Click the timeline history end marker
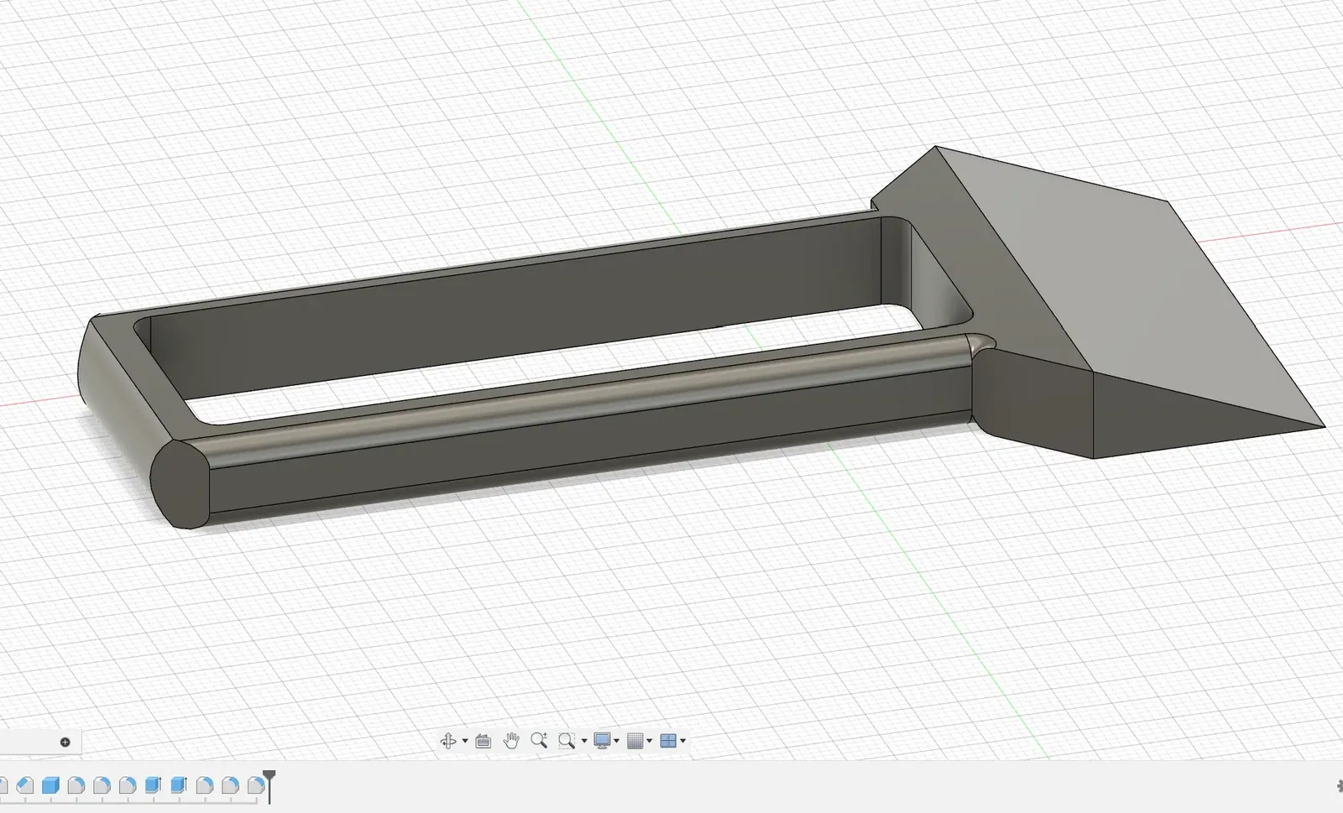The image size is (1343, 813). (269, 786)
